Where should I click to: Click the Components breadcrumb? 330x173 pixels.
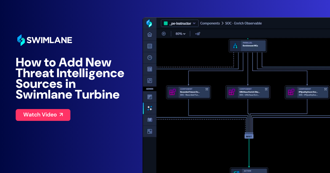[210, 23]
